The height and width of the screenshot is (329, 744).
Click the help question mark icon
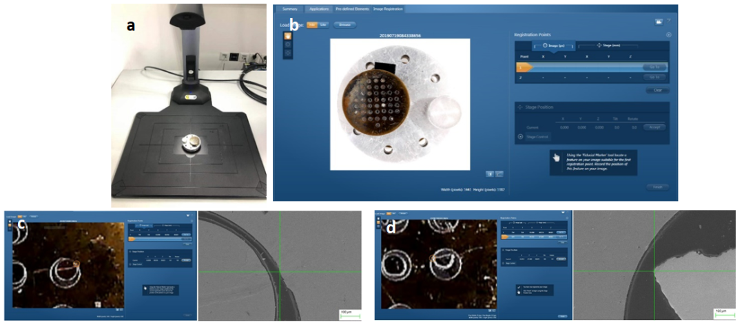[668, 22]
